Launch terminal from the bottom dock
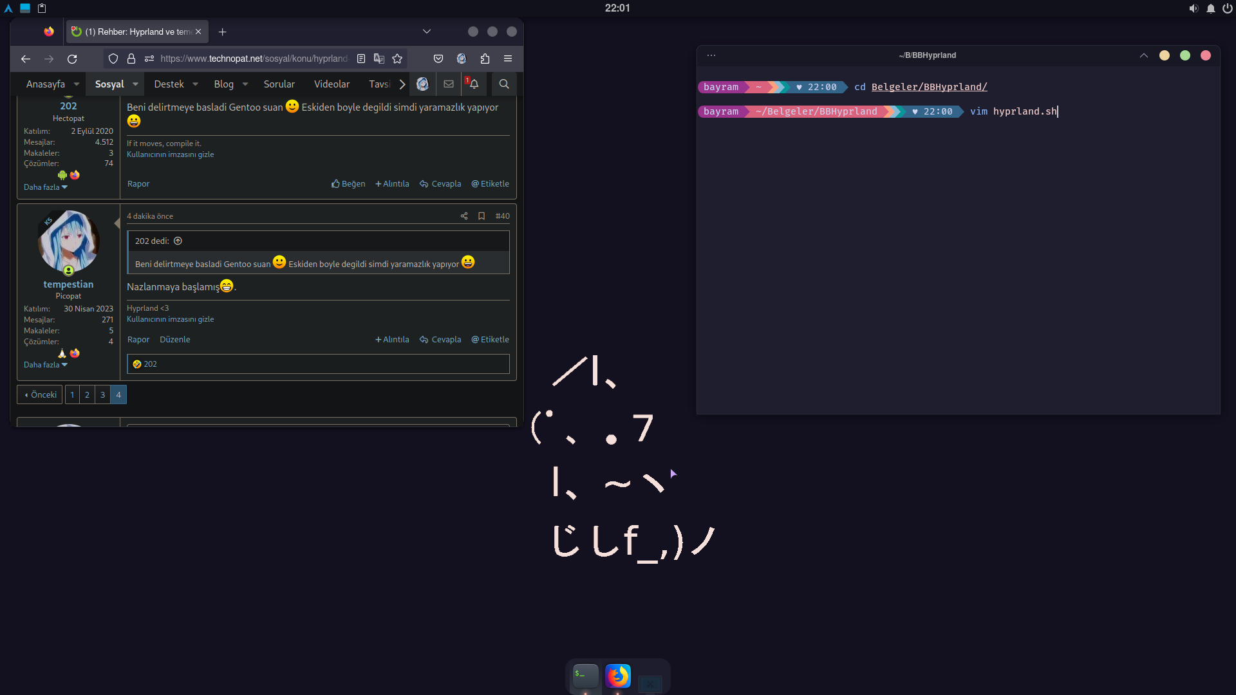 pos(585,675)
